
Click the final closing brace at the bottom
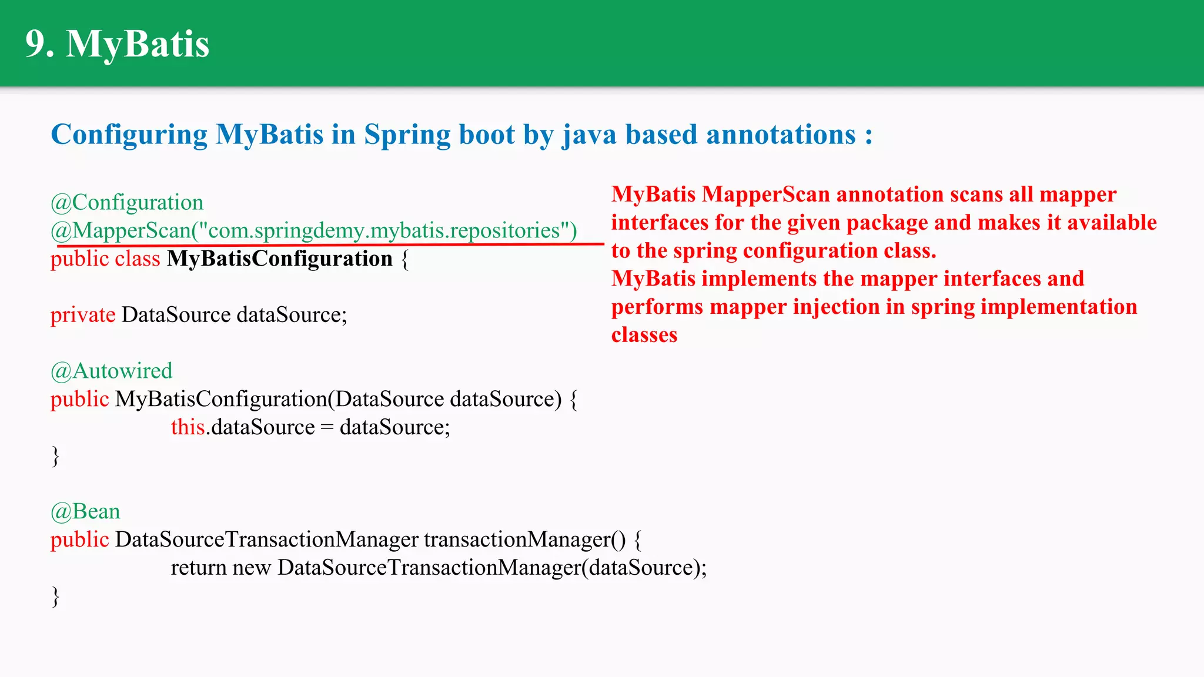[x=56, y=596]
